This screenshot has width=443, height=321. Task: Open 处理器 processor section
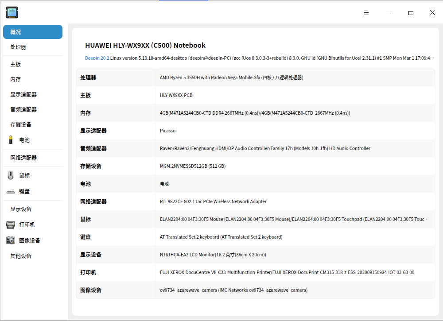pos(18,47)
